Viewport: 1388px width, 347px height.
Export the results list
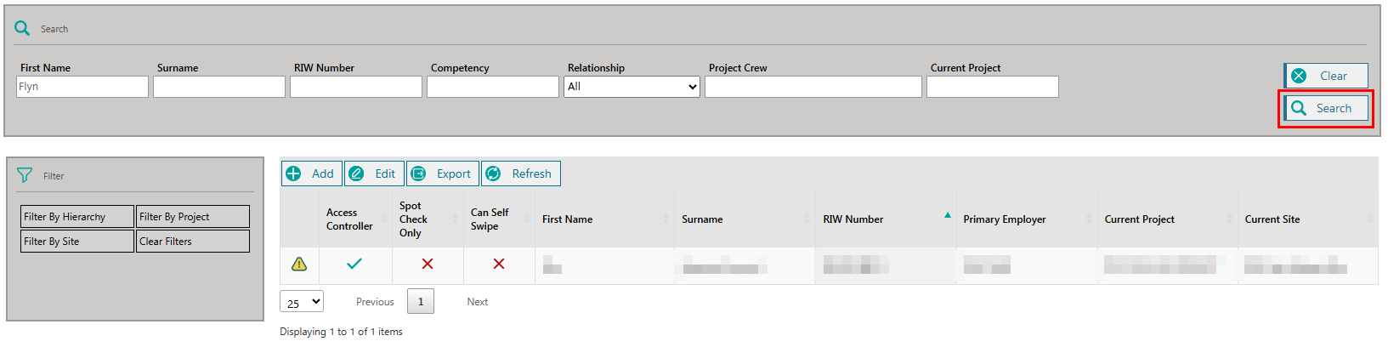point(442,173)
